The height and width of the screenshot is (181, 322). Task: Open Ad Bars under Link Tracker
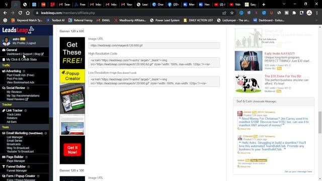12,122
